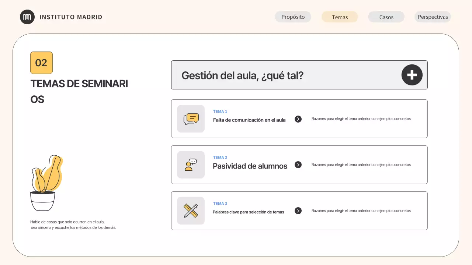Click the arrow icon beside 'Pasividad de alumnos'
Viewport: 472px width, 265px height.
298,165
